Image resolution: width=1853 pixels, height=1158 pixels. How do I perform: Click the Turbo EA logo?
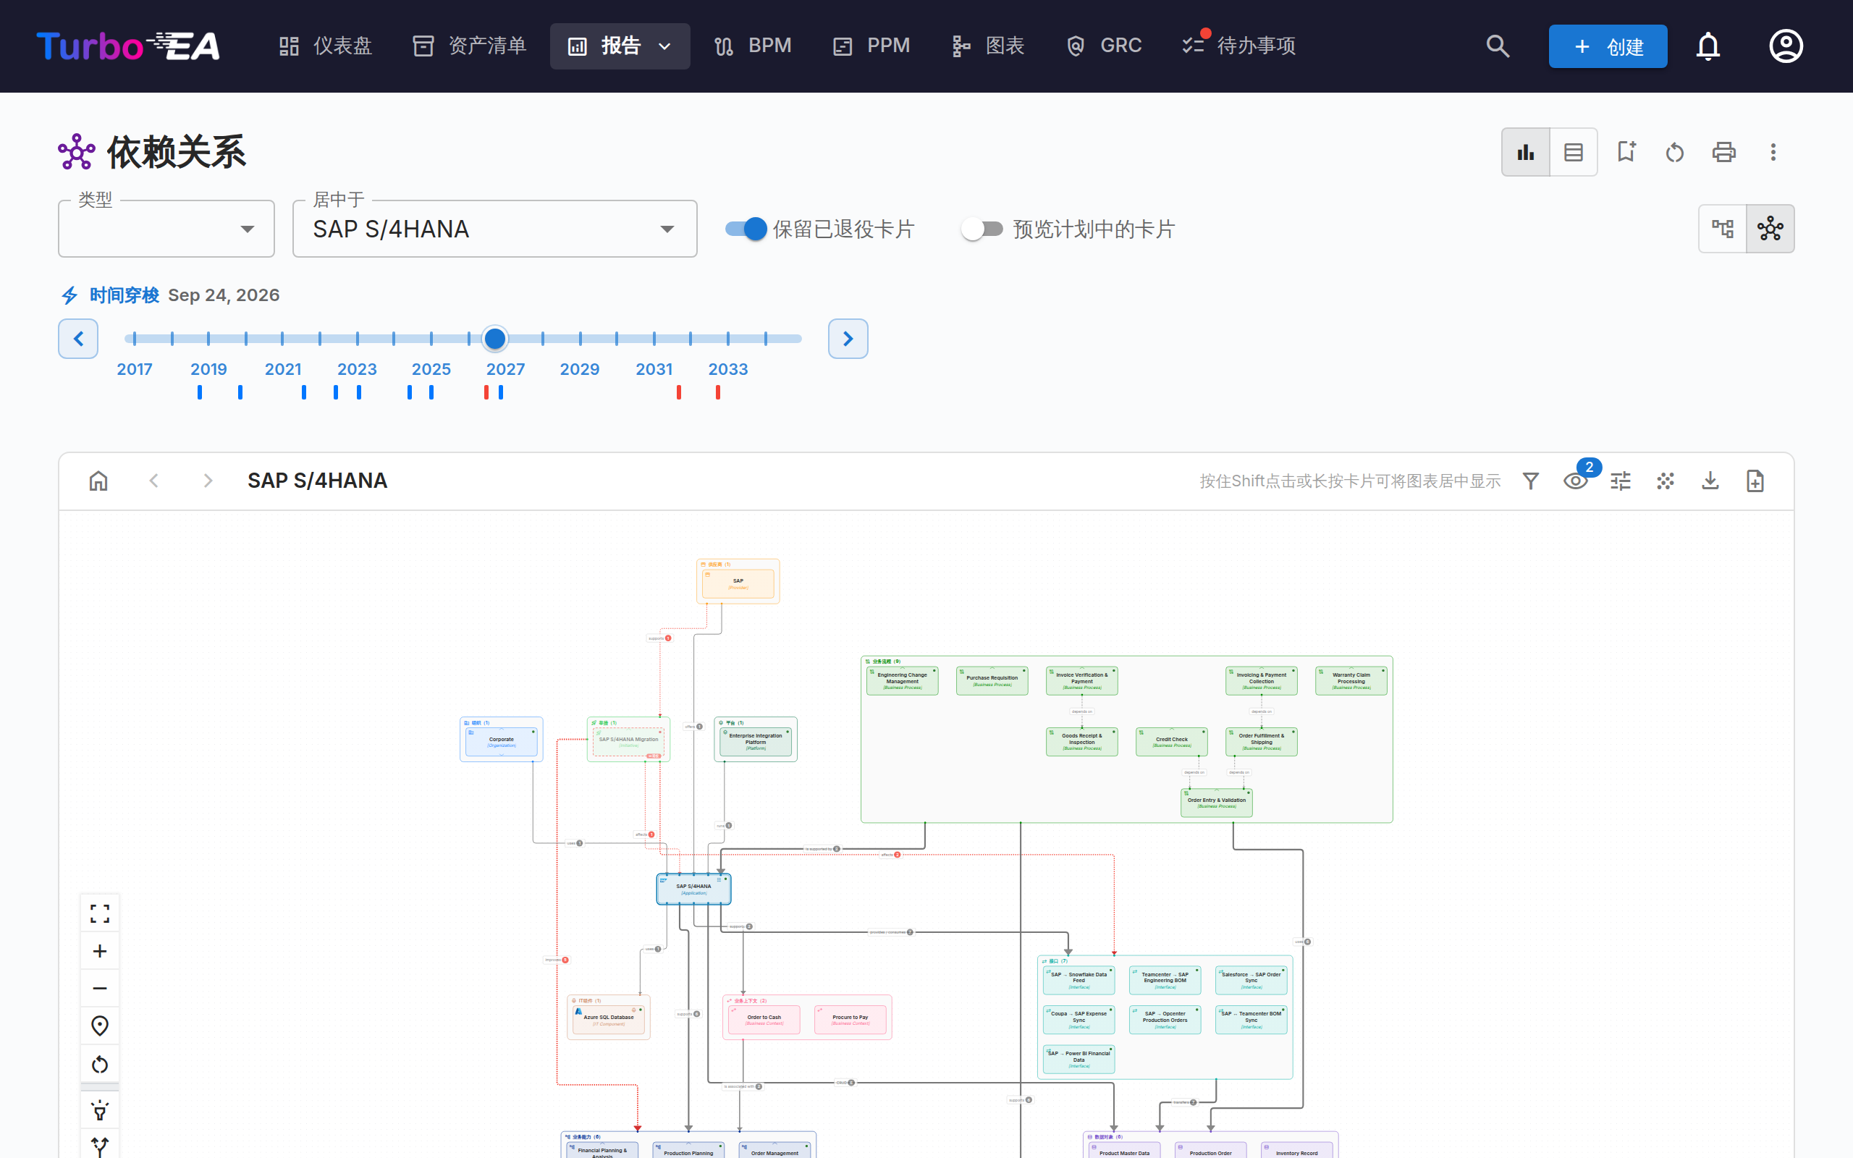click(x=128, y=46)
